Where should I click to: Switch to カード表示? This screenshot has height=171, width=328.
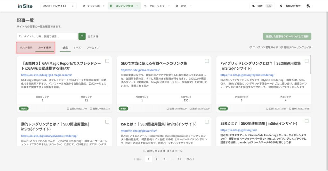45,48
